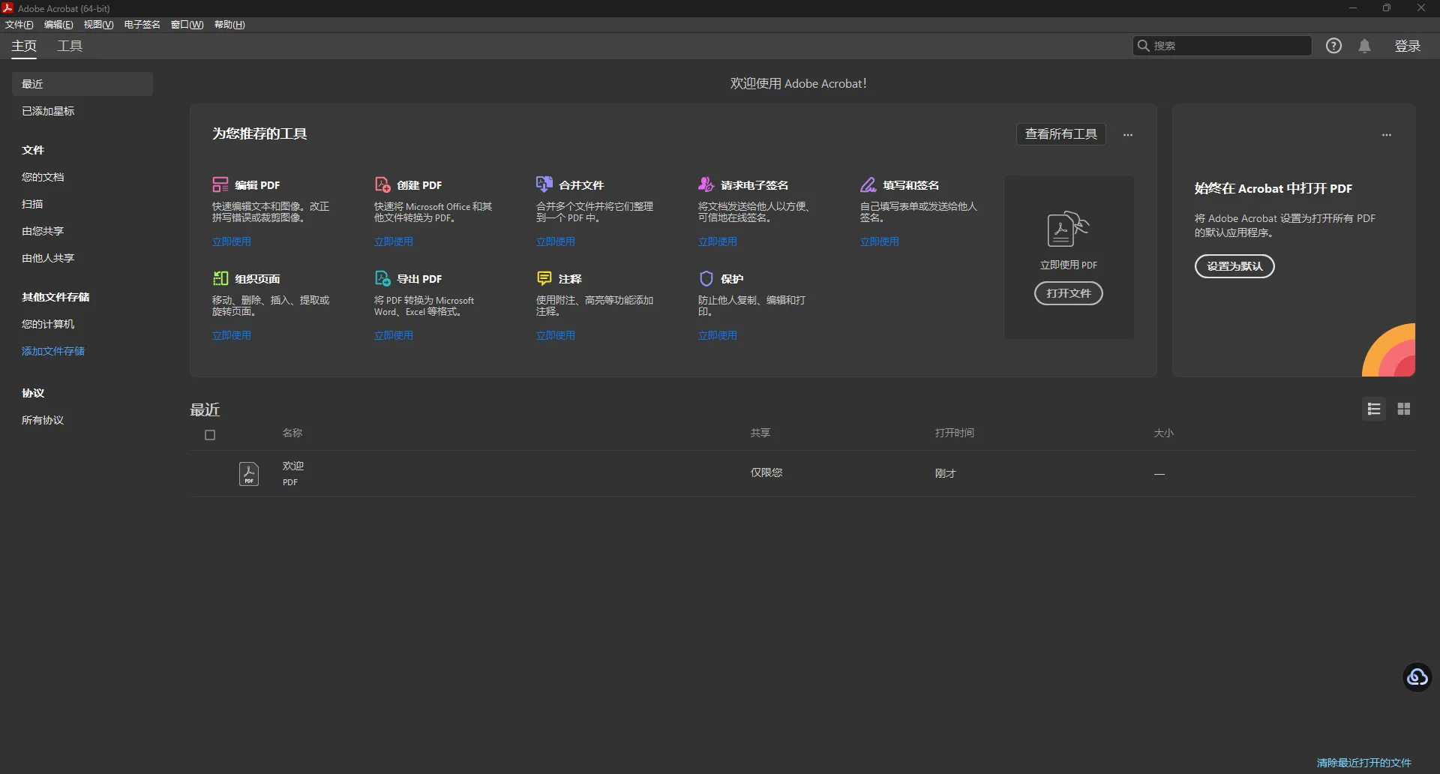Viewport: 1440px width, 774px height.
Task: Click 立即使用 under 编辑 PDF
Action: tap(232, 241)
